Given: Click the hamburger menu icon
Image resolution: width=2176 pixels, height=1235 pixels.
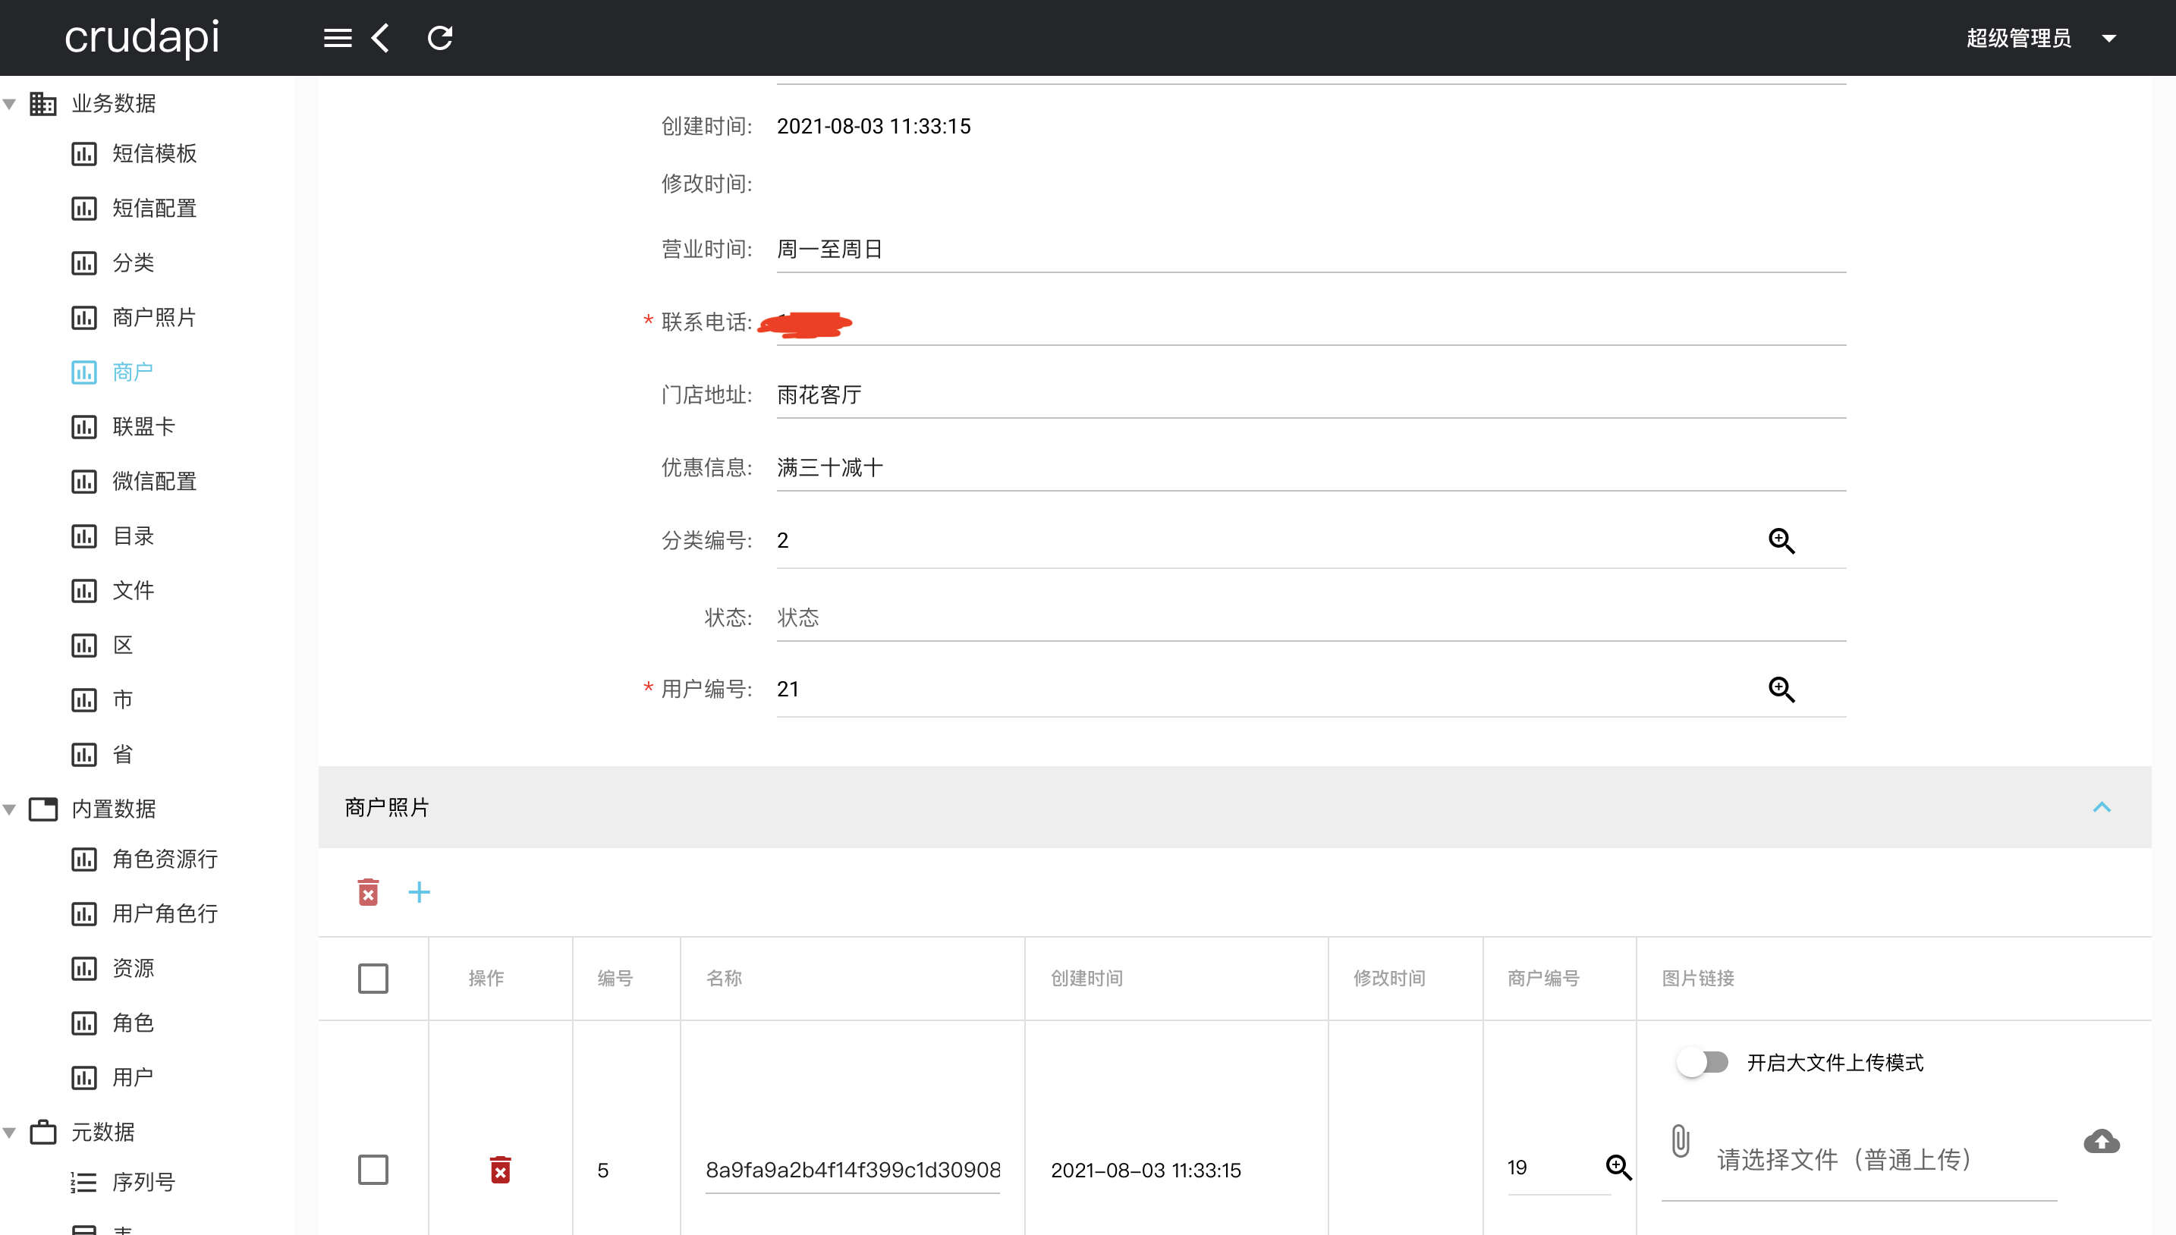Looking at the screenshot, I should coord(337,38).
